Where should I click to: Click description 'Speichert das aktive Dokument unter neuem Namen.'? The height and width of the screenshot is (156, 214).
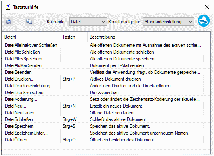(139, 133)
